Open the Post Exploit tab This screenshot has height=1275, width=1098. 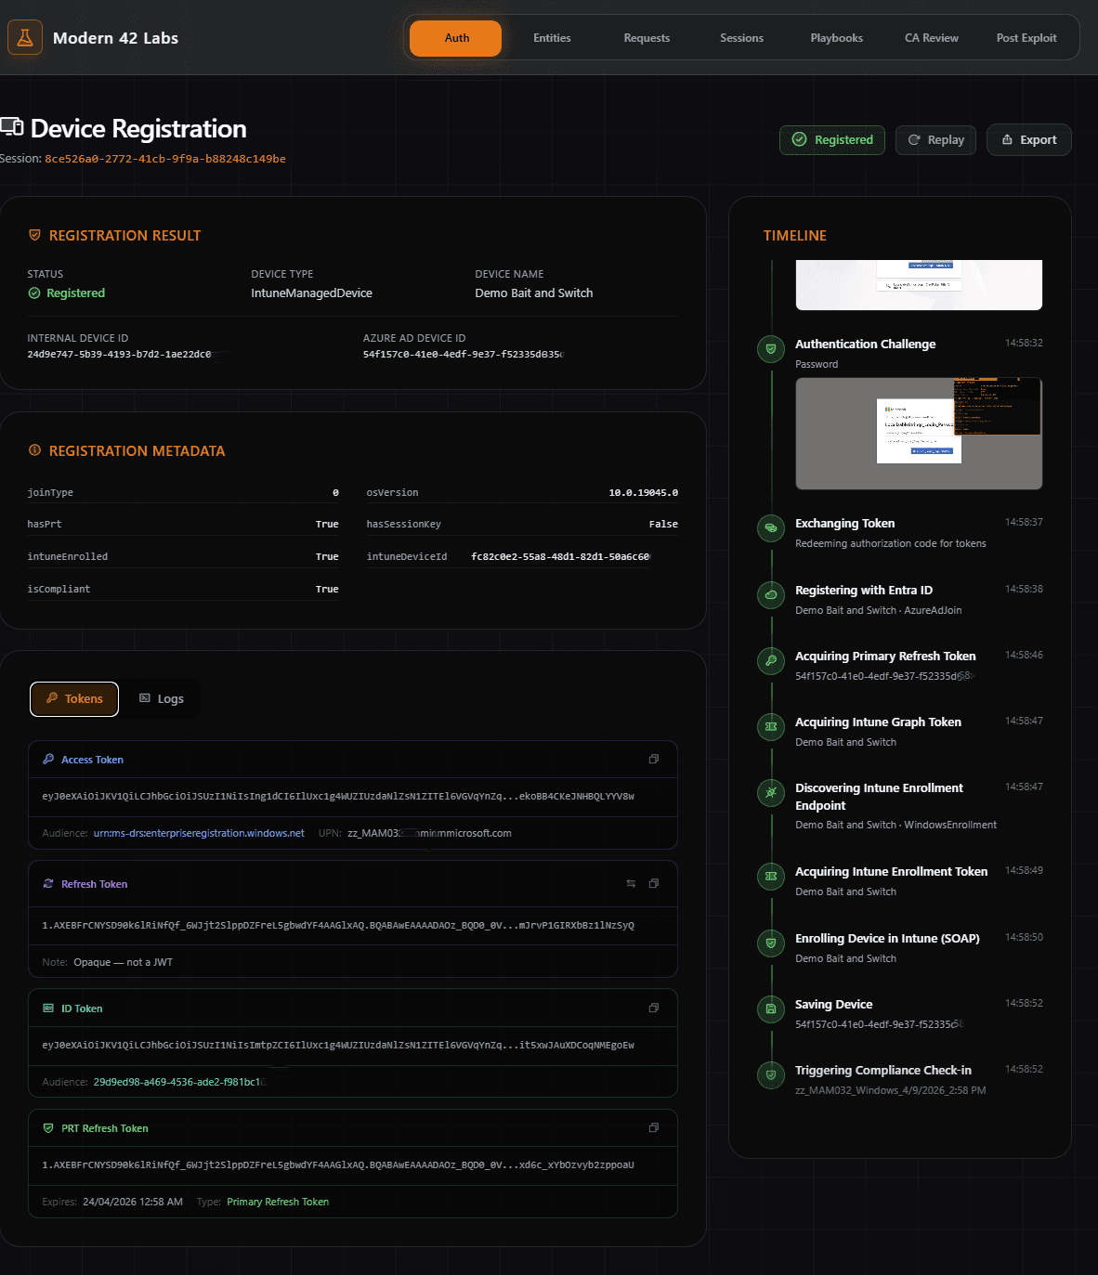pos(1026,38)
